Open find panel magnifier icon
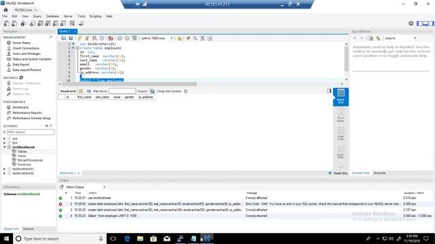Viewport: 435px width, 244px height. [195, 38]
